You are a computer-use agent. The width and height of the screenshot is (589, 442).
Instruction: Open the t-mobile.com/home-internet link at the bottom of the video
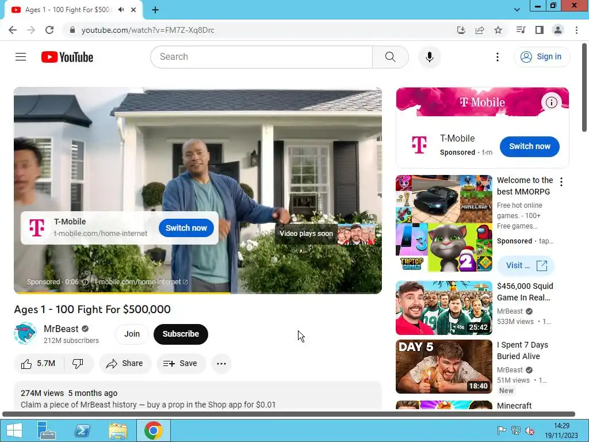140,282
